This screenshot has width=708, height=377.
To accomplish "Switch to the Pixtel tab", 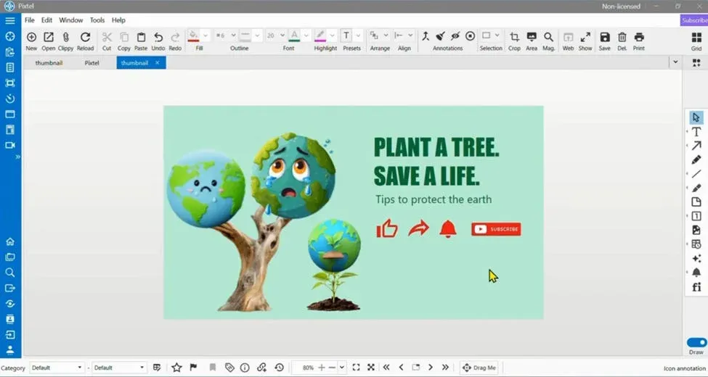I will pyautogui.click(x=91, y=63).
